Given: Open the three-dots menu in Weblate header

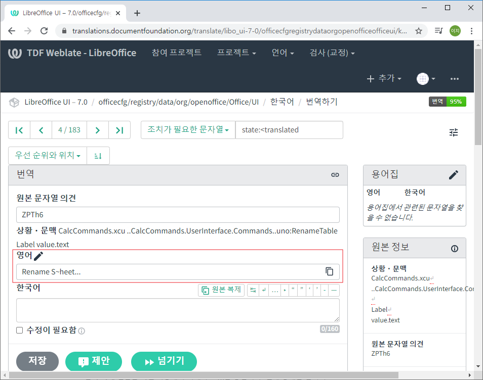Looking at the screenshot, I should (454, 79).
